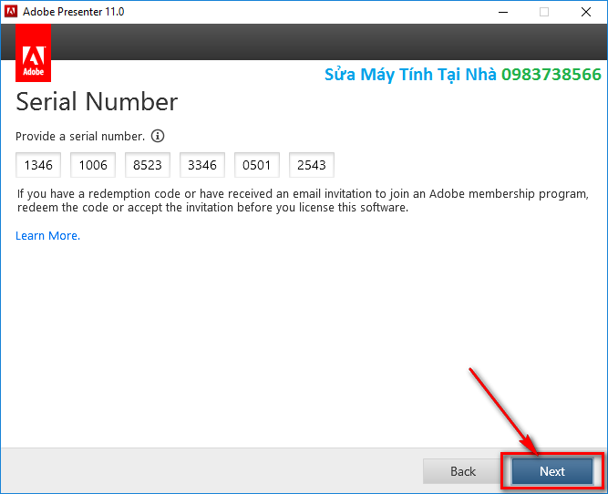
Task: Select the serial field containing 1006
Action: [93, 165]
